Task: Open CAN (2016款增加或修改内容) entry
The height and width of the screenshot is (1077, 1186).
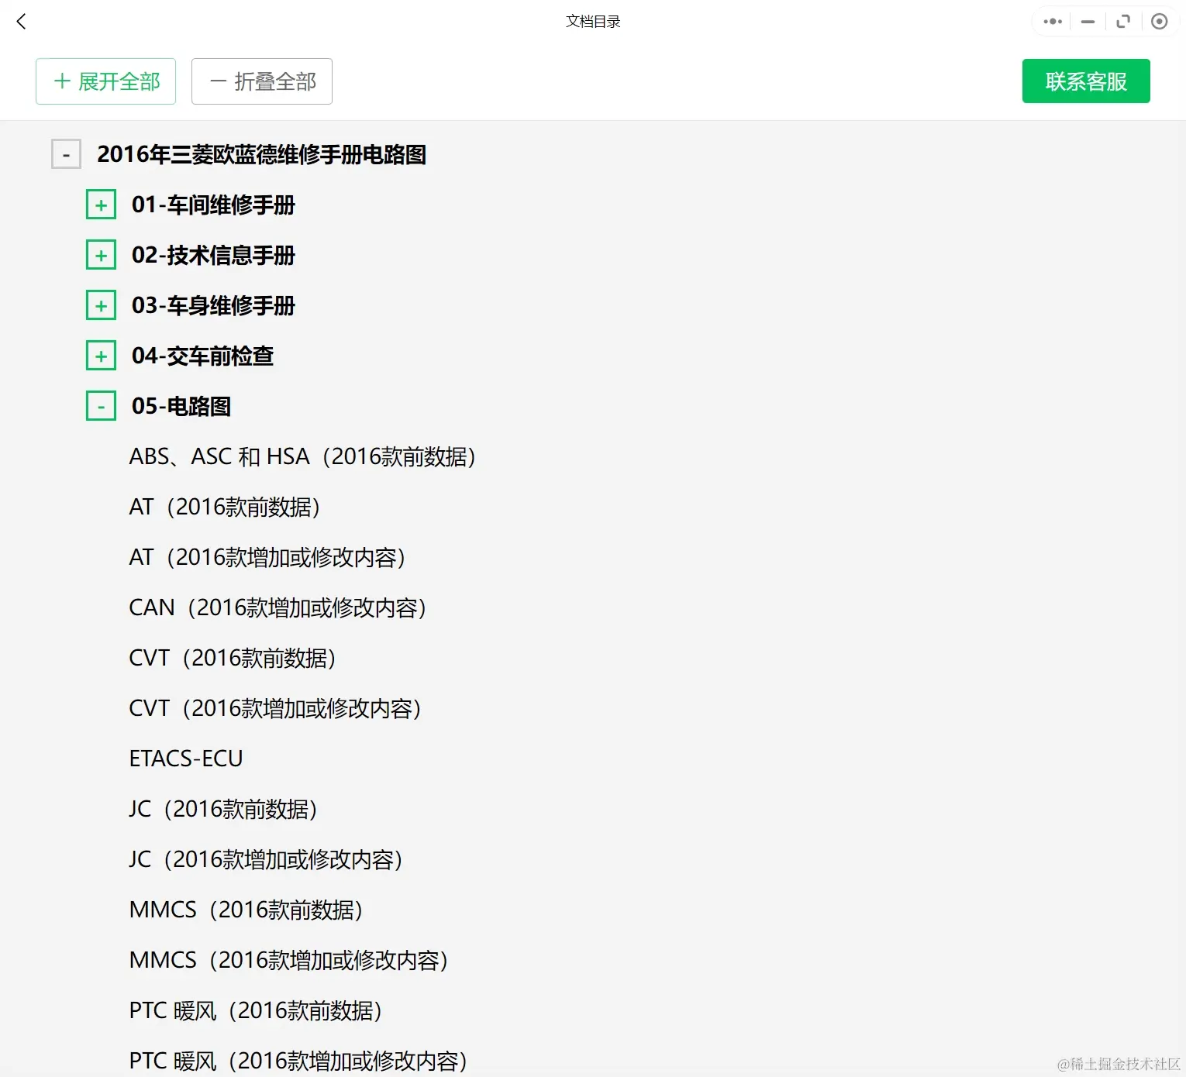Action: coord(278,608)
